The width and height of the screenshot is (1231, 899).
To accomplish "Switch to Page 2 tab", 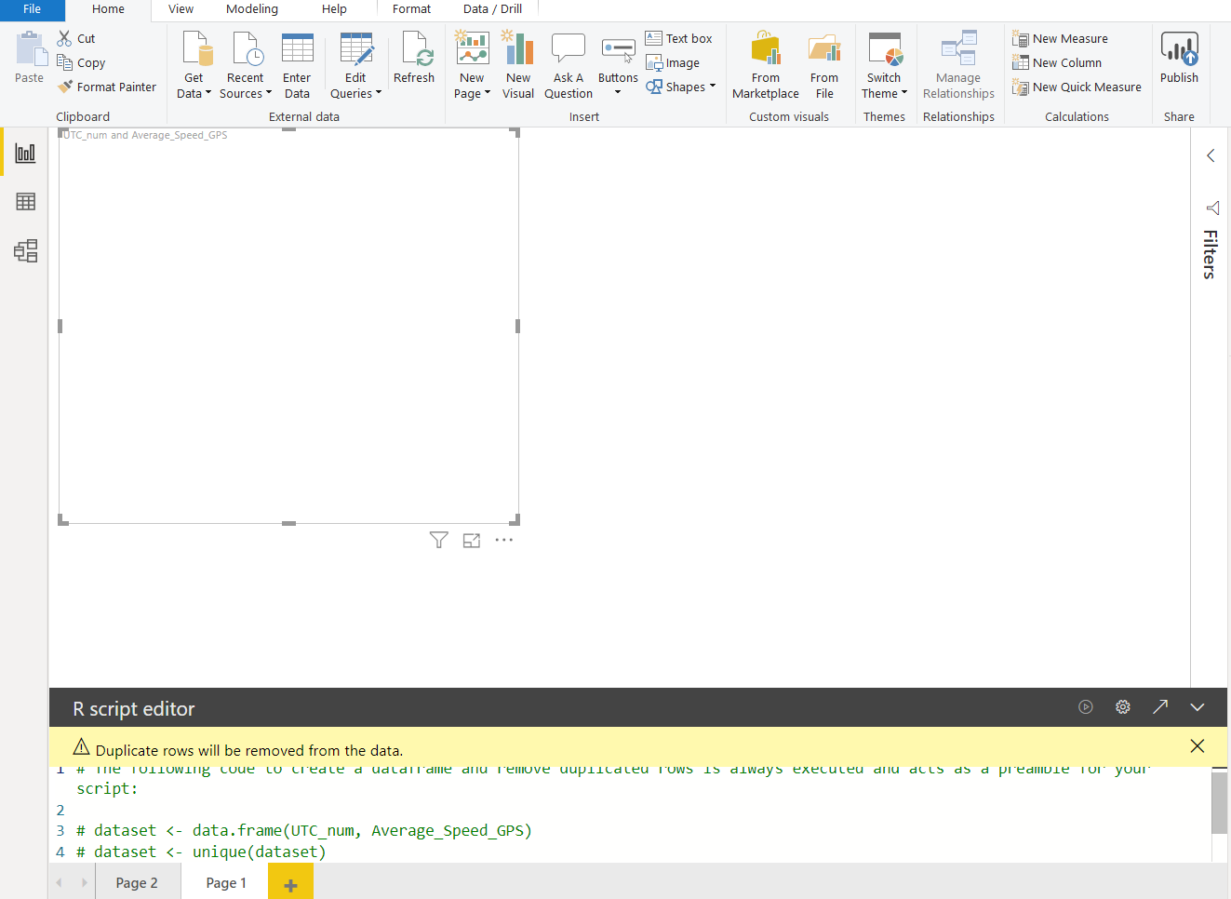I will [137, 882].
